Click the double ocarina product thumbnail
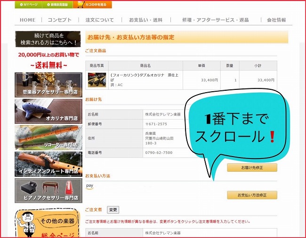Image resolution: width=306 pixels, height=238 pixels. tap(97, 80)
